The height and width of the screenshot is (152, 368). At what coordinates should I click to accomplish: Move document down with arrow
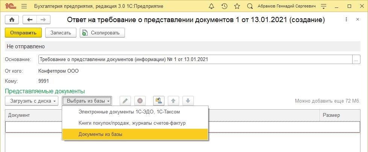tap(188, 101)
